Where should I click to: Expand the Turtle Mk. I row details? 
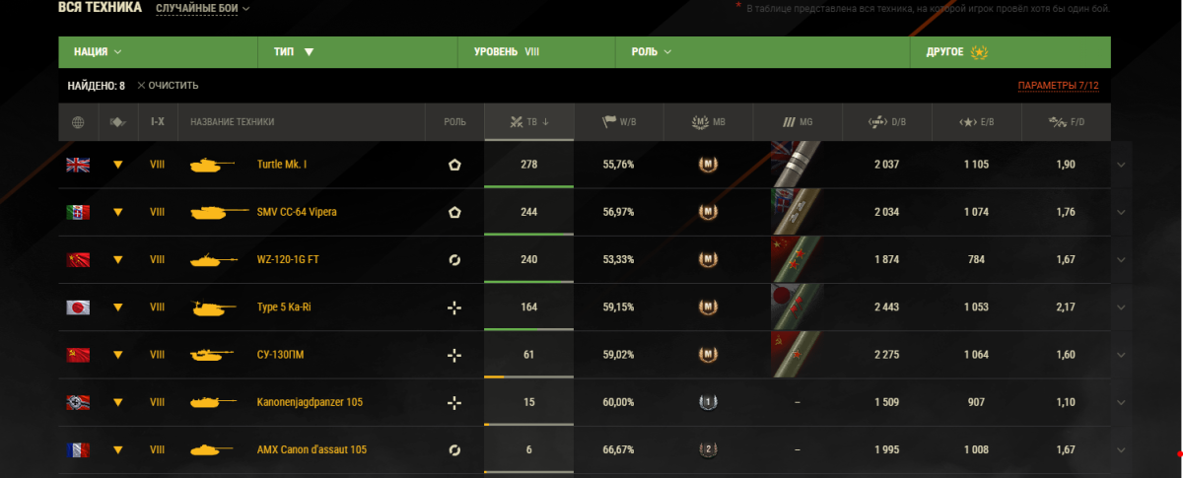pos(1121,165)
